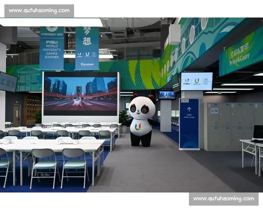Click the blue banner with Chinese characters

click(86, 48)
